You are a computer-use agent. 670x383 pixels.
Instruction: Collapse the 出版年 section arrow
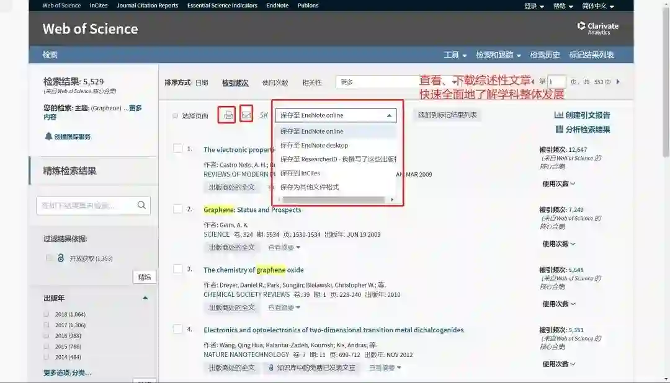pyautogui.click(x=145, y=298)
